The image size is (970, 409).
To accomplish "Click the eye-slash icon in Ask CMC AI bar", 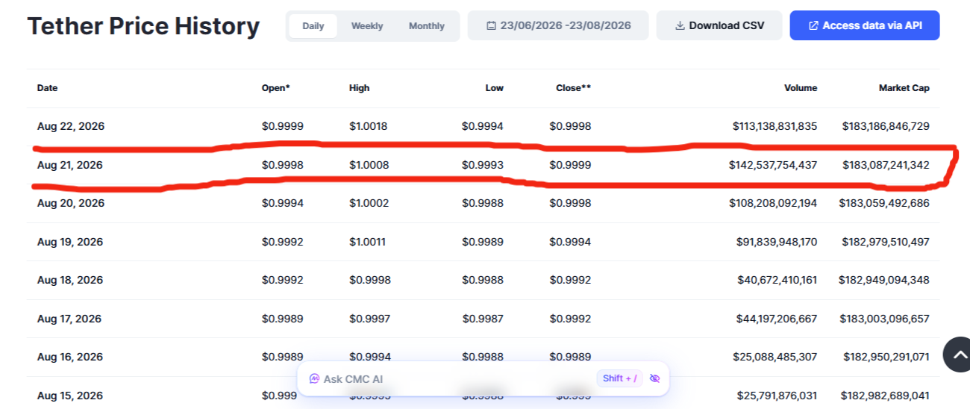I will point(655,378).
